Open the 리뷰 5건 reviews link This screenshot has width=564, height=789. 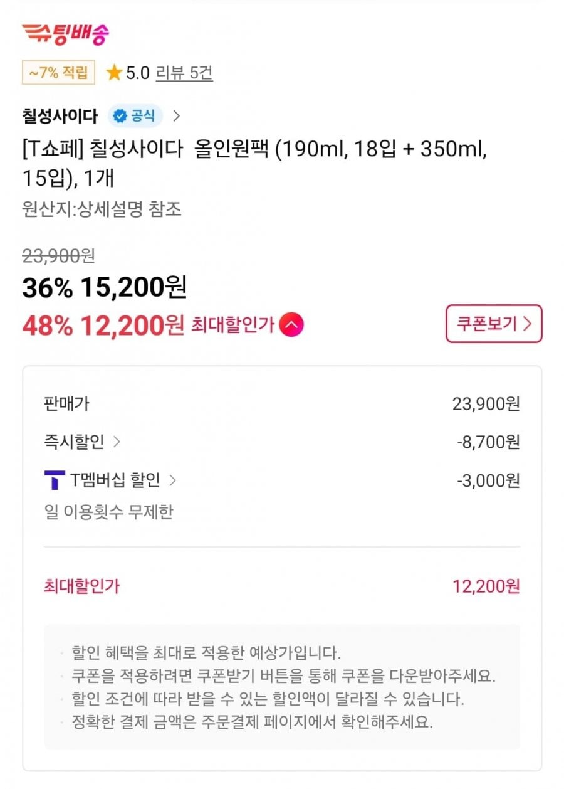[x=184, y=73]
